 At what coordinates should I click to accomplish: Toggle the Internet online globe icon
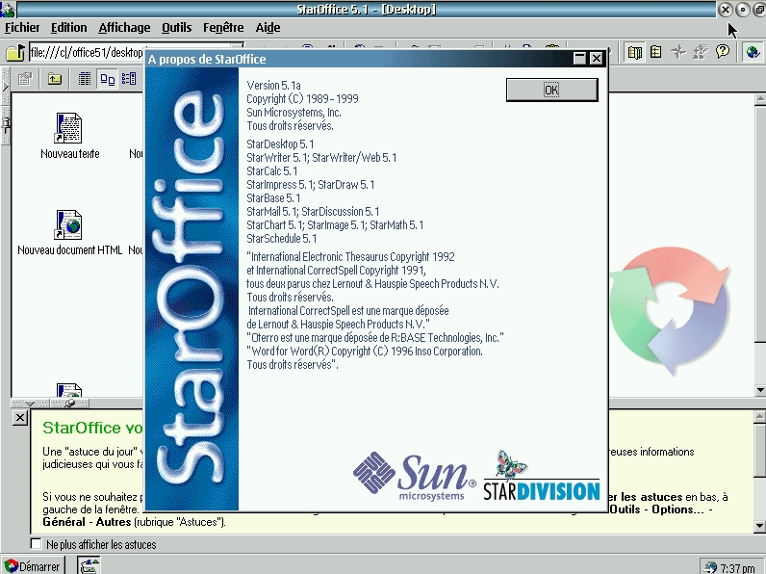(x=753, y=52)
